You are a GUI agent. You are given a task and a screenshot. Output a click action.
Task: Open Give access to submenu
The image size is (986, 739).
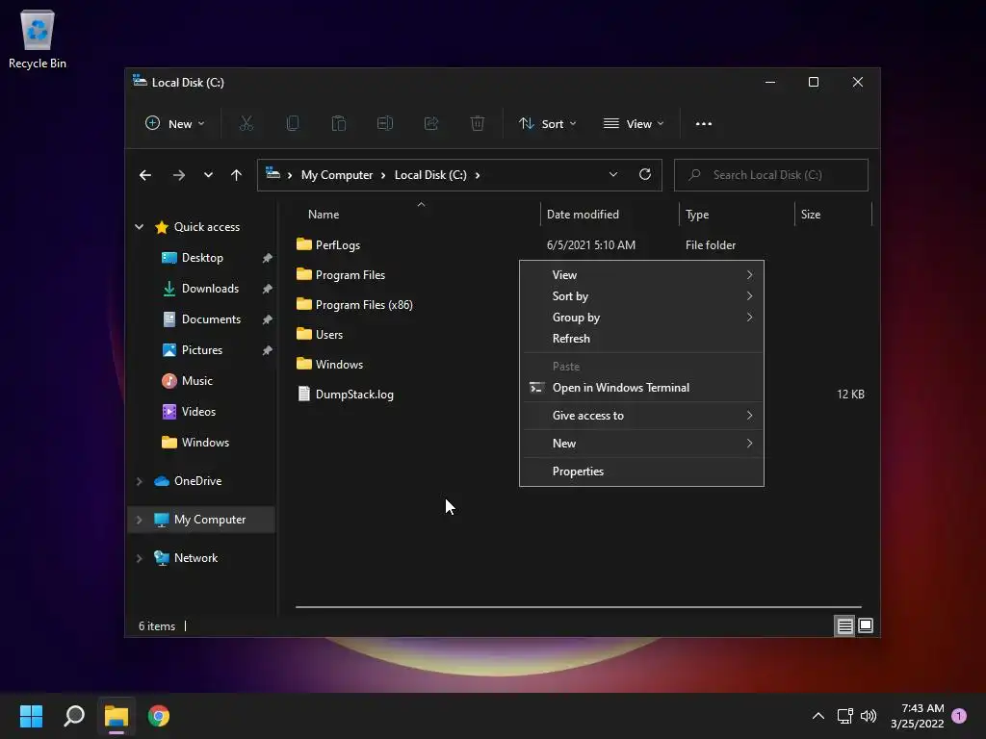pos(641,416)
